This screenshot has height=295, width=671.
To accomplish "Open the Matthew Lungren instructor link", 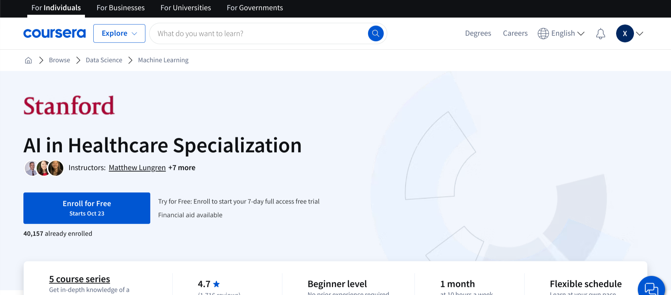I will [137, 168].
